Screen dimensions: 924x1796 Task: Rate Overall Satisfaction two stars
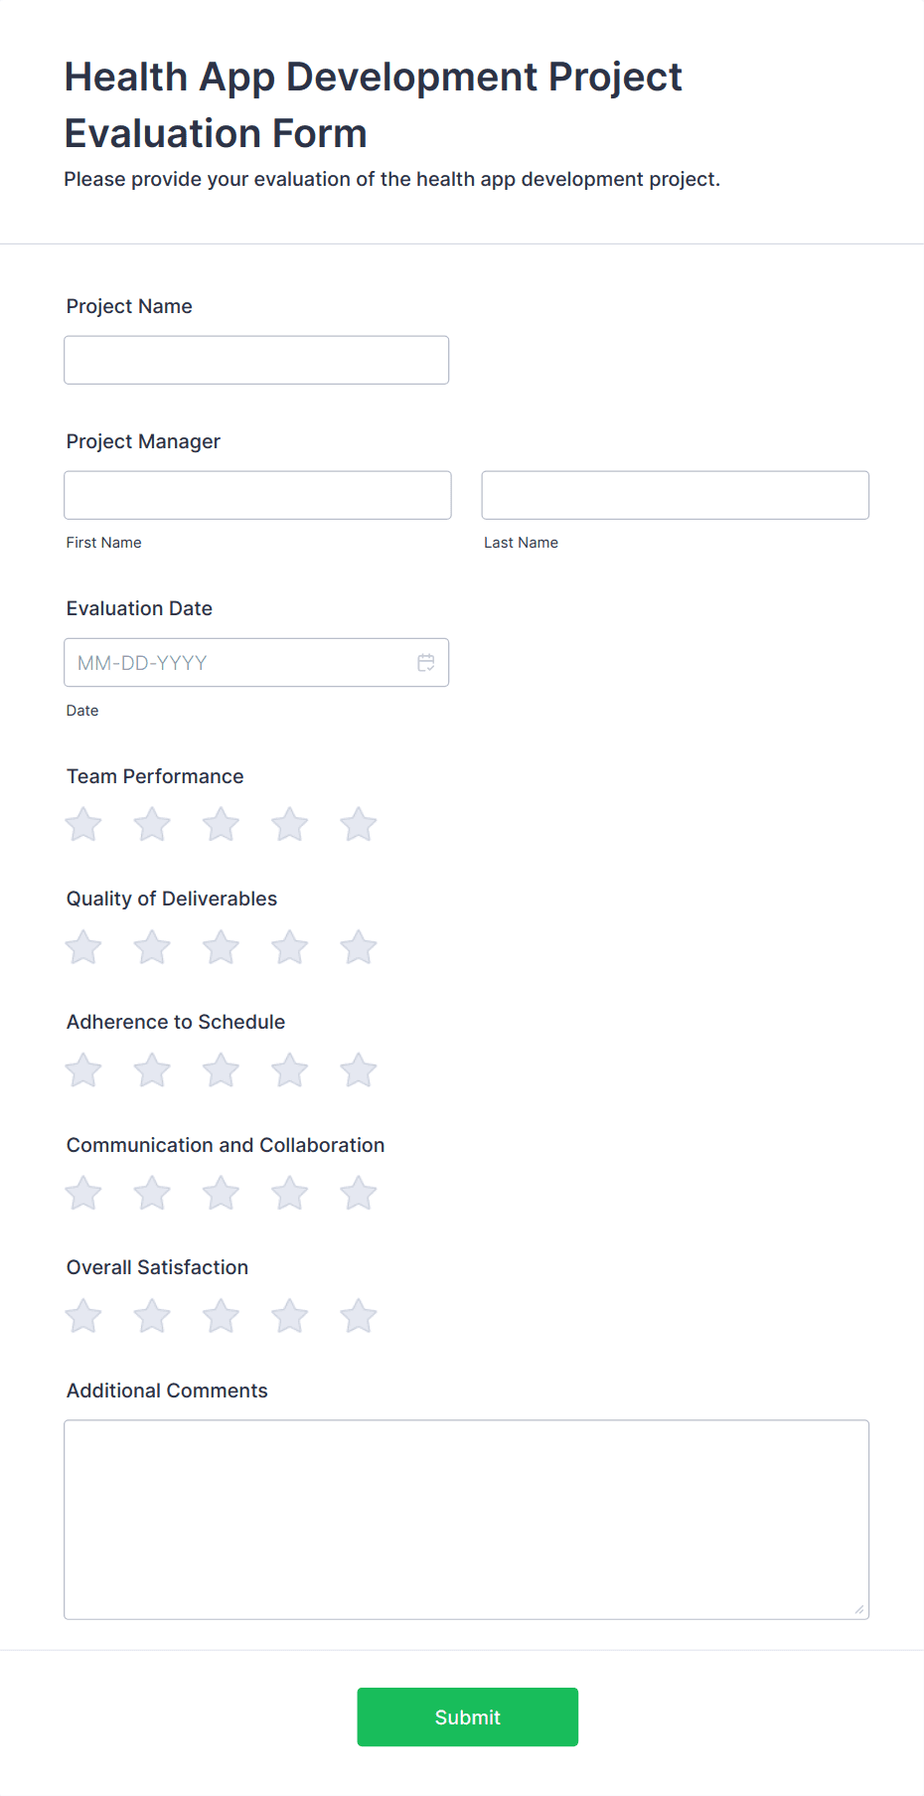pyautogui.click(x=152, y=1317)
